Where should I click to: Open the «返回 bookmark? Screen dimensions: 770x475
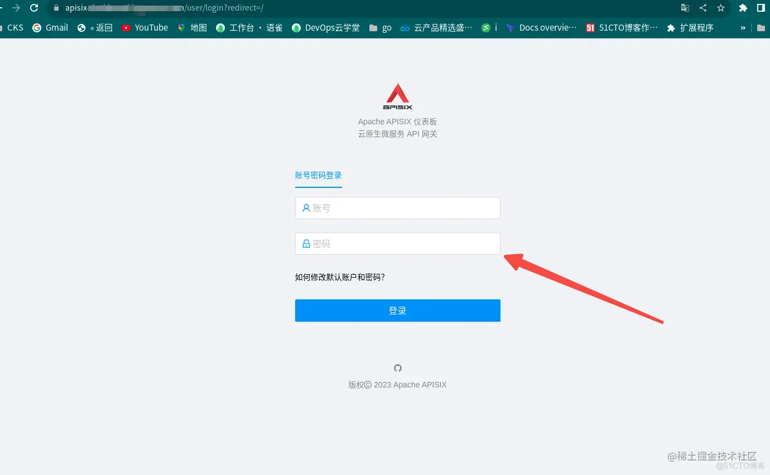pyautogui.click(x=95, y=27)
